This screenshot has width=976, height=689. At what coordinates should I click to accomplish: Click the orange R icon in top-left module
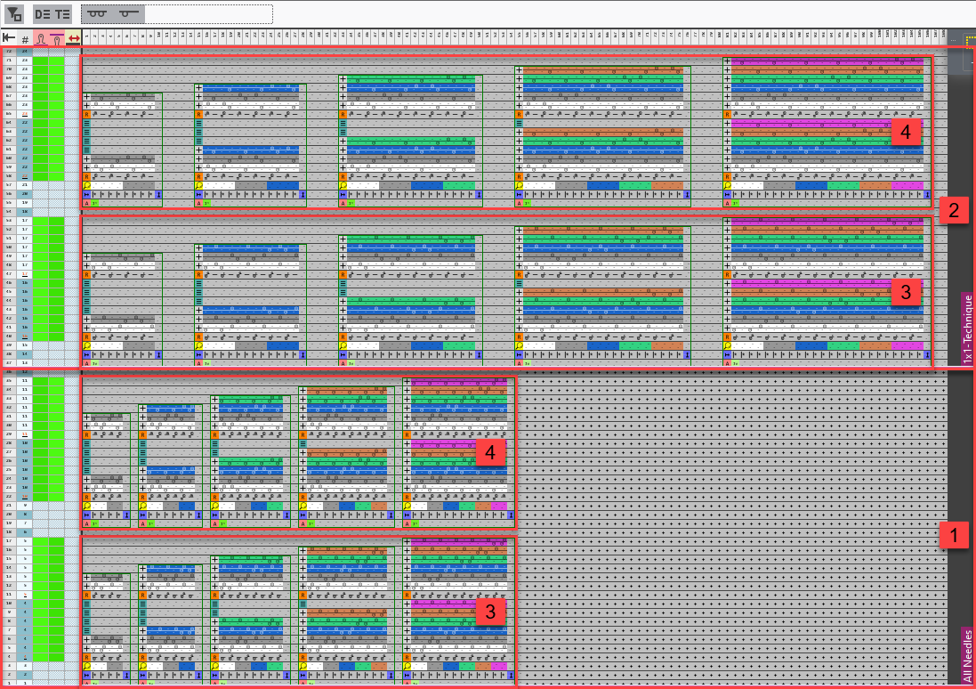tap(87, 114)
